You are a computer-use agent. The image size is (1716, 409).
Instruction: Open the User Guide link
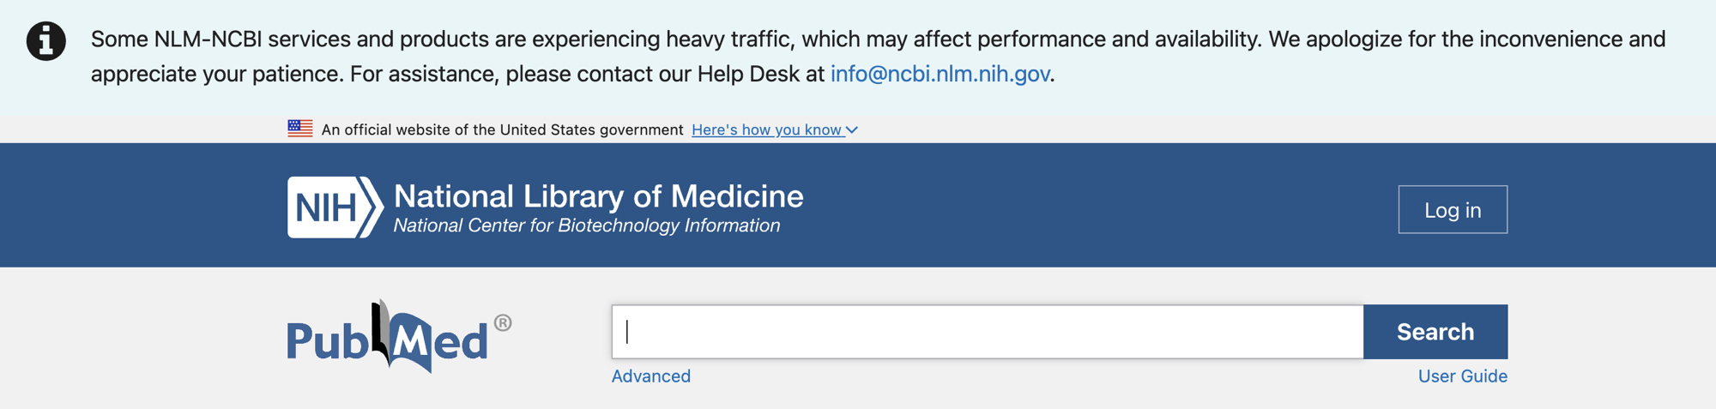tap(1462, 376)
